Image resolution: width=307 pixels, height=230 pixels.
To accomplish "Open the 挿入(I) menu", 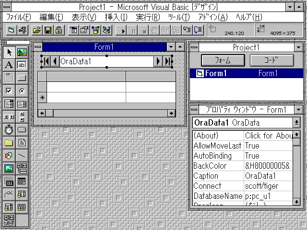I will pos(116,17).
